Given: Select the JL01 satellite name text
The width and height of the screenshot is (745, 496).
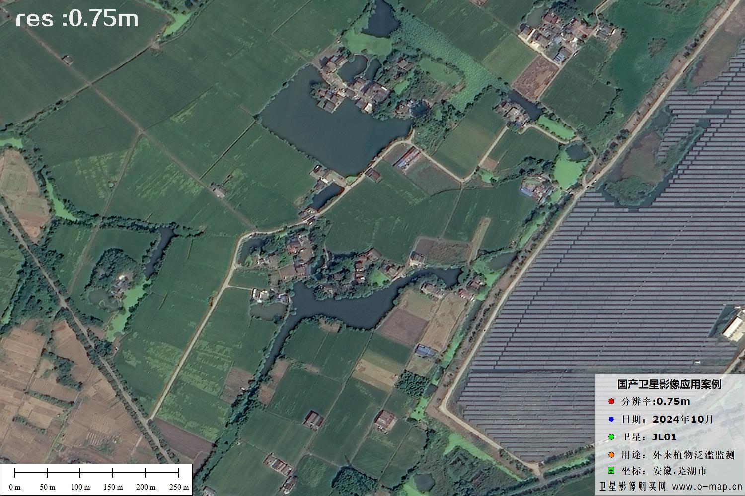Looking at the screenshot, I should [664, 437].
